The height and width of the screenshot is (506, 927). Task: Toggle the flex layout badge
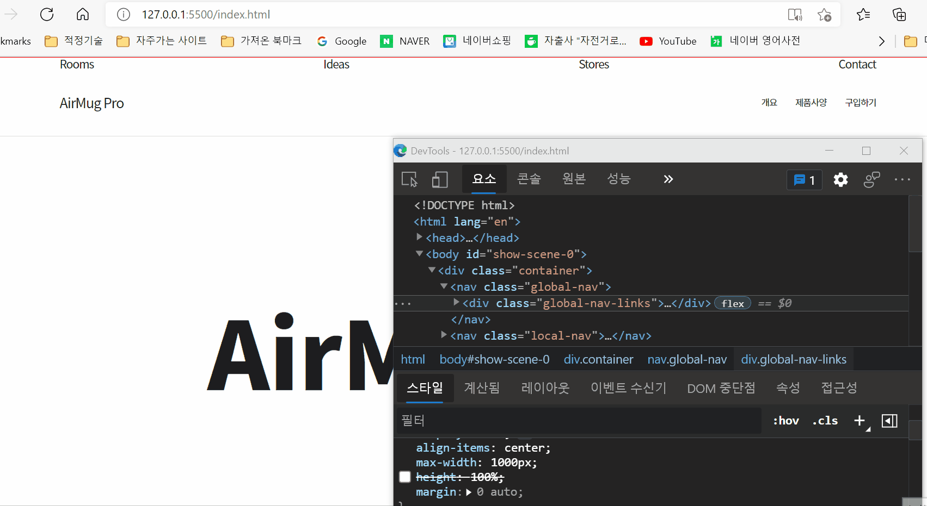tap(732, 303)
